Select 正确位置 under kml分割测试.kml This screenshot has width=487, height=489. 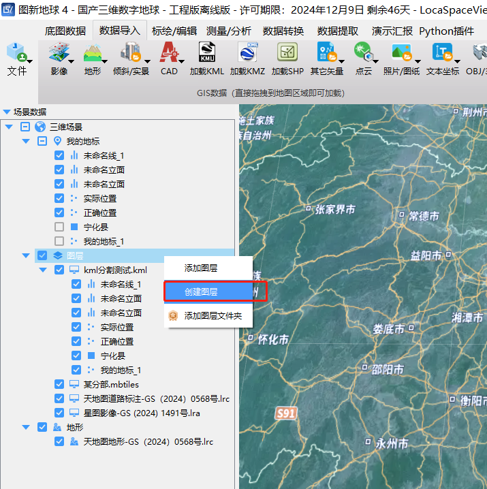pos(117,341)
